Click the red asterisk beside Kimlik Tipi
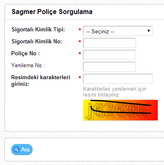Image resolution: width=164 pixels, height=165 pixels. (x=80, y=29)
